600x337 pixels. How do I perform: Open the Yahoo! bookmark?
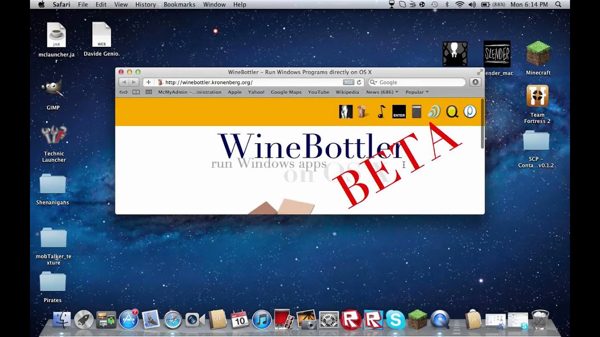(256, 92)
